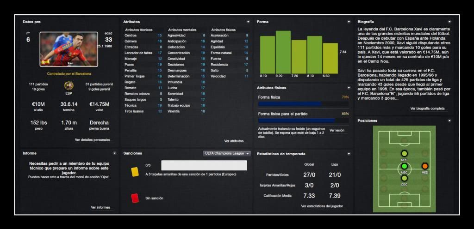Viewport: 474px width, 229px height.
Task: Click the €10M al año salary figure
Action: click(38, 104)
